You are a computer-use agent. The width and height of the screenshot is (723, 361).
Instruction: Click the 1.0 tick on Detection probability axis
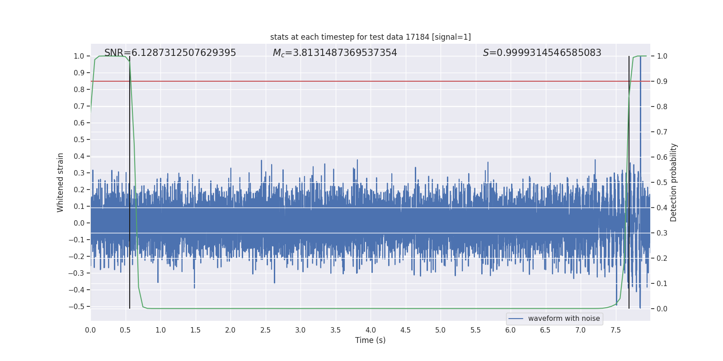(662, 56)
